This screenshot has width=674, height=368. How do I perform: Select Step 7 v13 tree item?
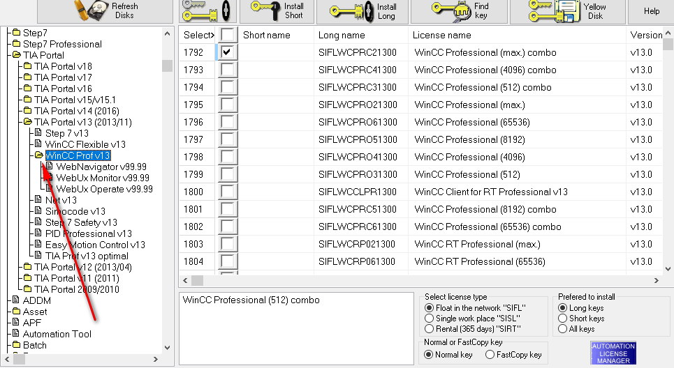[66, 133]
